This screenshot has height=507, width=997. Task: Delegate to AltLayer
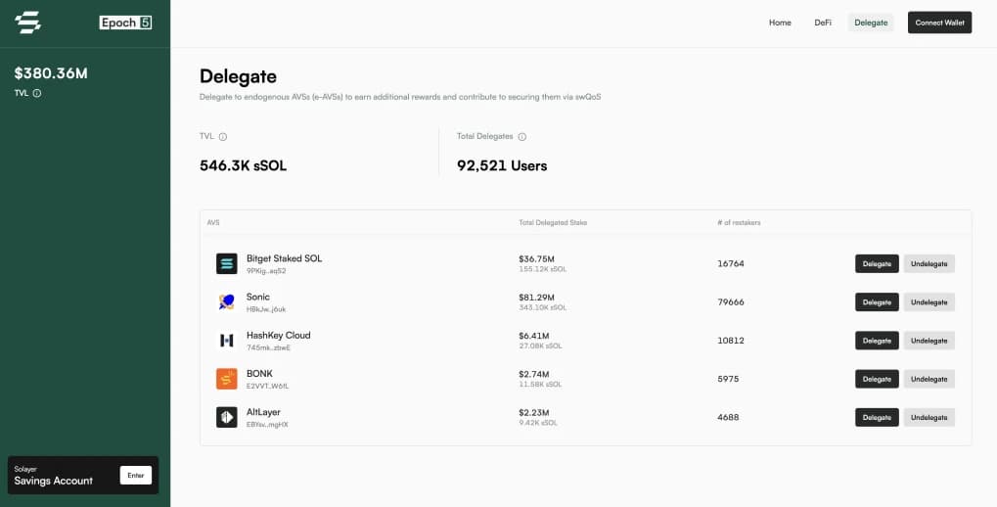(x=877, y=417)
